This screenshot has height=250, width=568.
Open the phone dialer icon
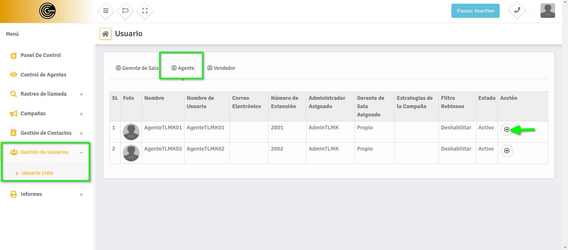517,10
